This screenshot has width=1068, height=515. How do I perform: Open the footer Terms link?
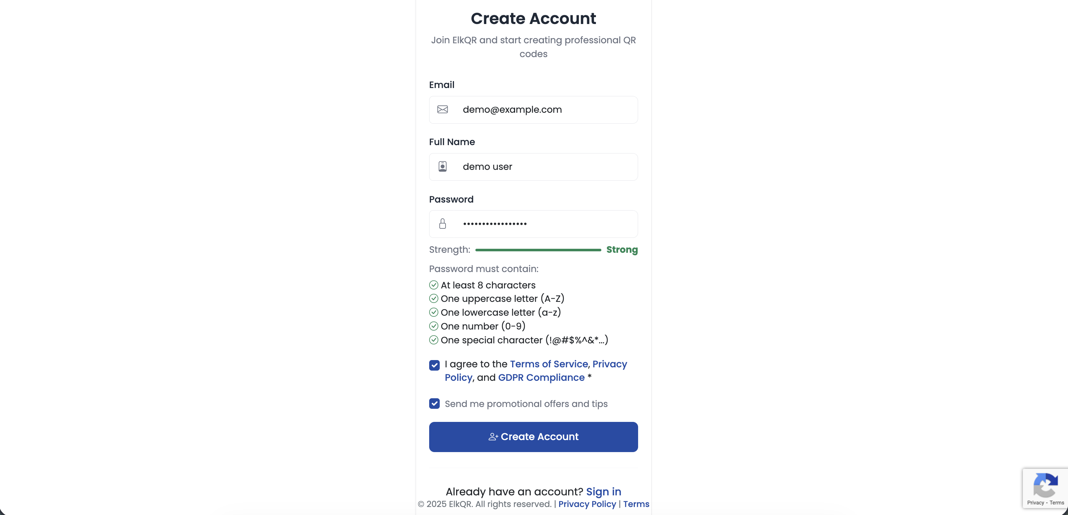[x=636, y=504]
